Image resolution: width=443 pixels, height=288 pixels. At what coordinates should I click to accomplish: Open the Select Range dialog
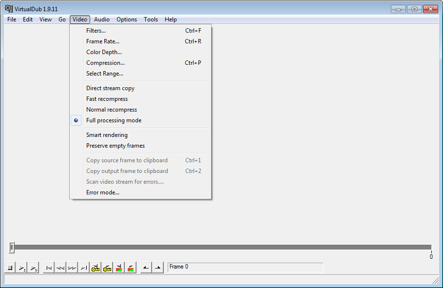[x=140, y=74]
